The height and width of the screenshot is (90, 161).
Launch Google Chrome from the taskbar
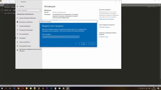pyautogui.click(x=18, y=88)
